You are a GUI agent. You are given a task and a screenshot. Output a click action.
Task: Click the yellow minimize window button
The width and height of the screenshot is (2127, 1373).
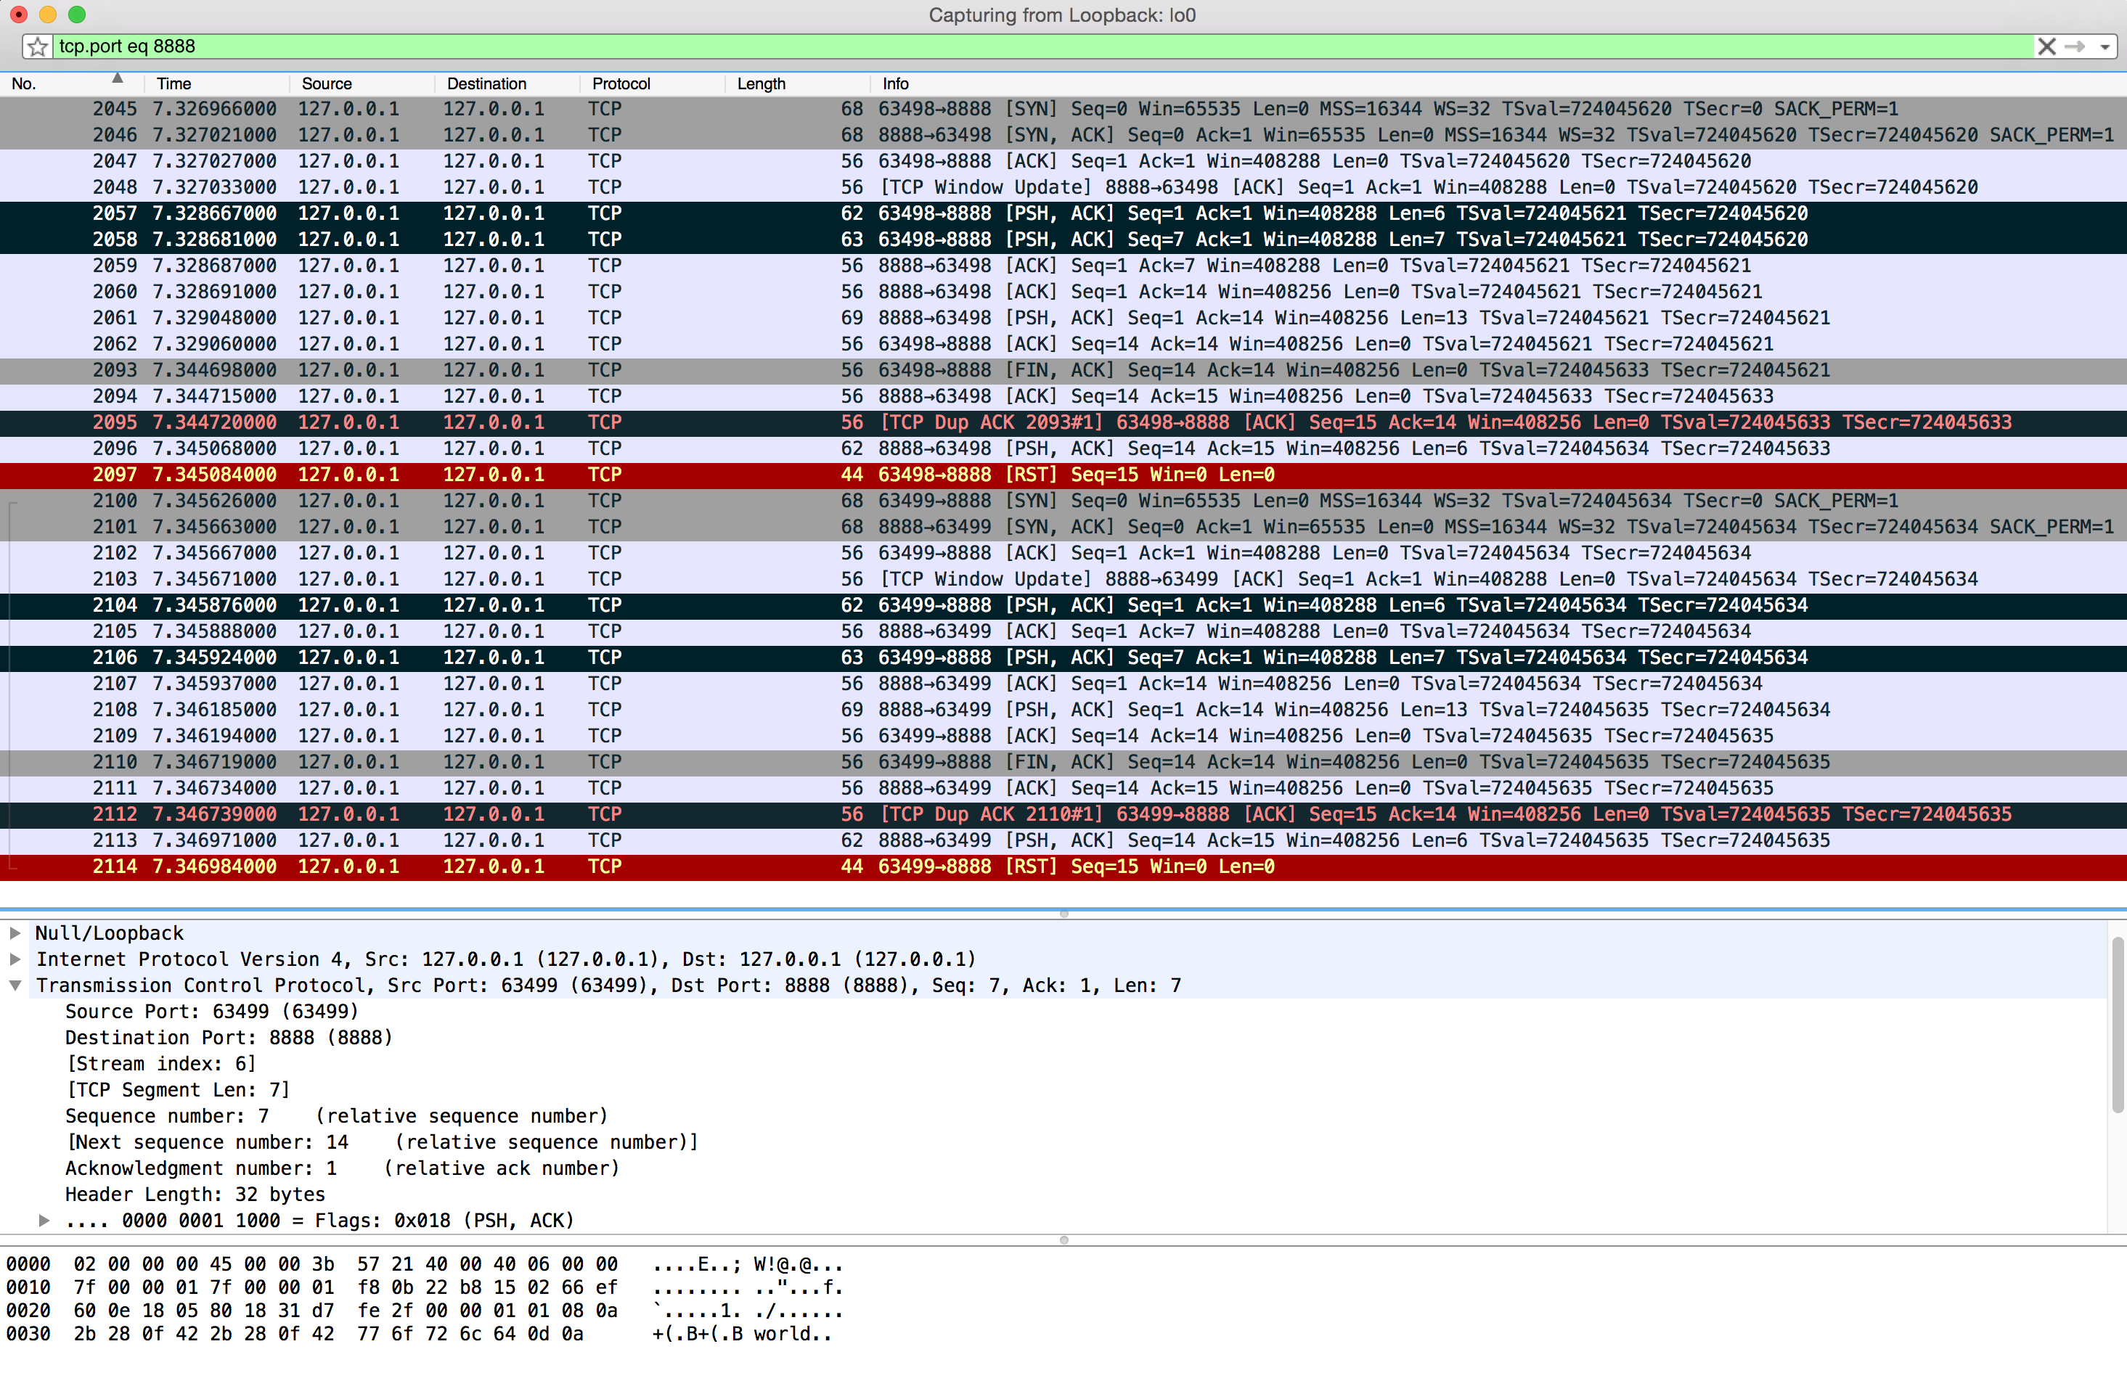[48, 15]
